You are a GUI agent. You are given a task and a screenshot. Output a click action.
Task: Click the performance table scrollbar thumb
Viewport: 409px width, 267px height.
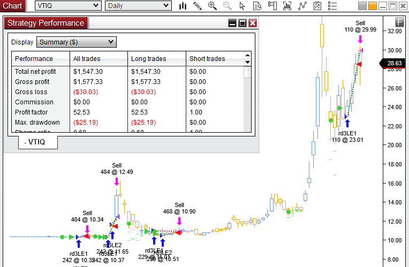click(x=247, y=72)
